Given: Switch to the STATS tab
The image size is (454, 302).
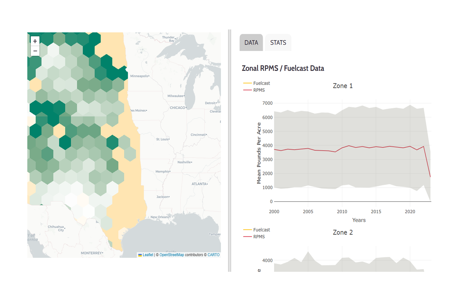Looking at the screenshot, I should pyautogui.click(x=278, y=43).
